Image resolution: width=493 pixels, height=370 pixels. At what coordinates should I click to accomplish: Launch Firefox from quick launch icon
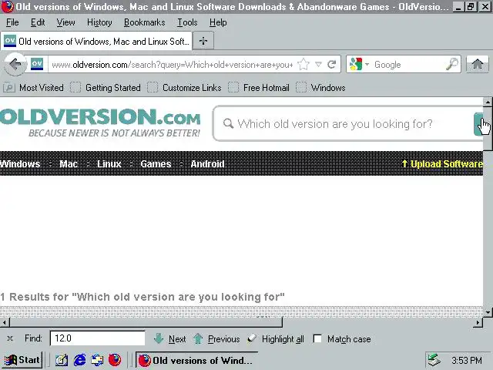(x=115, y=360)
